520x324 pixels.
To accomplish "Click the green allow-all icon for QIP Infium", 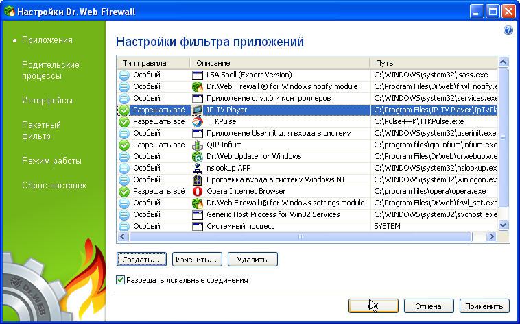I will tap(124, 145).
